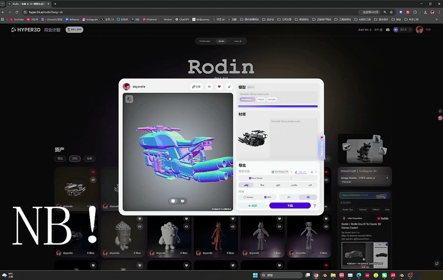The width and height of the screenshot is (443, 280).
Task: Choose the .fbx export format
Action: click(262, 185)
